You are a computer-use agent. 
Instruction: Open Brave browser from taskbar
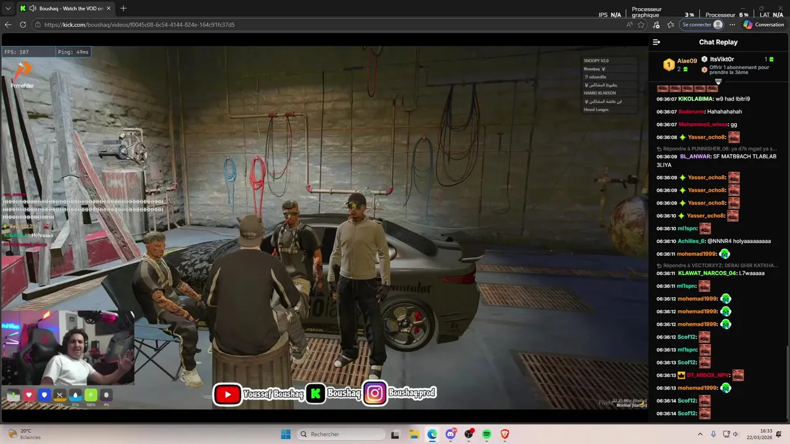[x=505, y=434]
